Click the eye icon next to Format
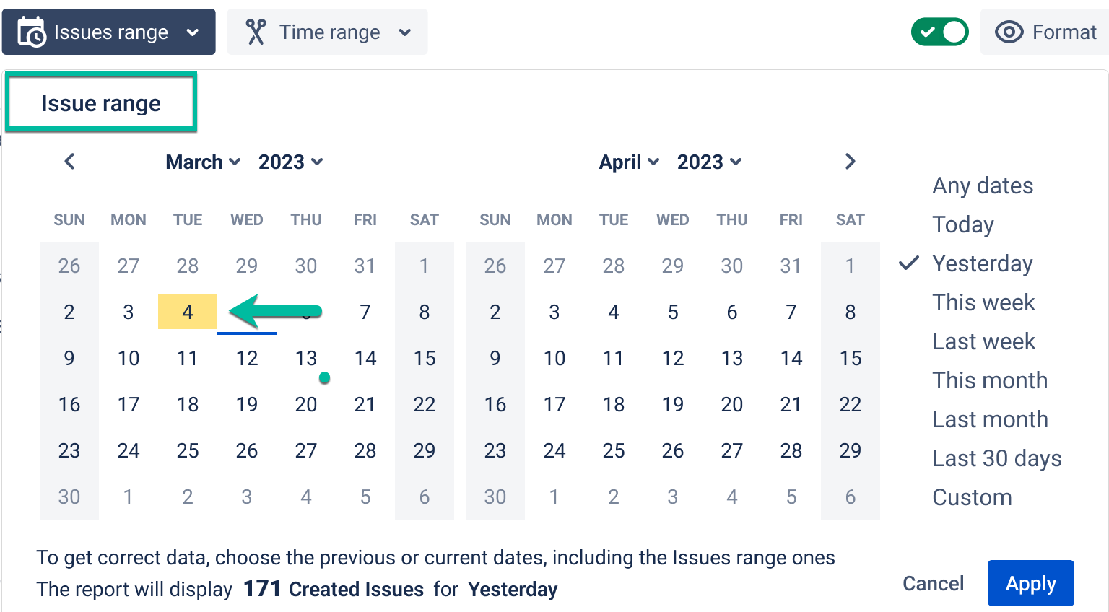The height and width of the screenshot is (612, 1109). [1009, 32]
